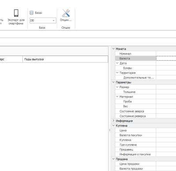
Task: Click the wrench and screwdriver Options icon
Action: [66, 13]
